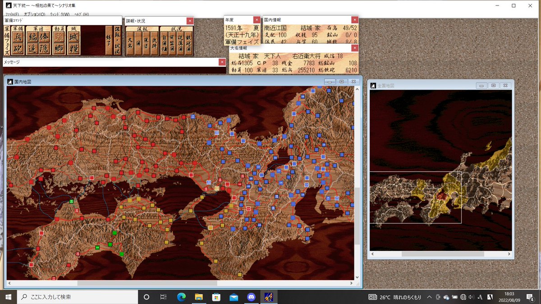541x304 pixels.
Task: Open the ファイル(F) menu
Action: (x=13, y=14)
